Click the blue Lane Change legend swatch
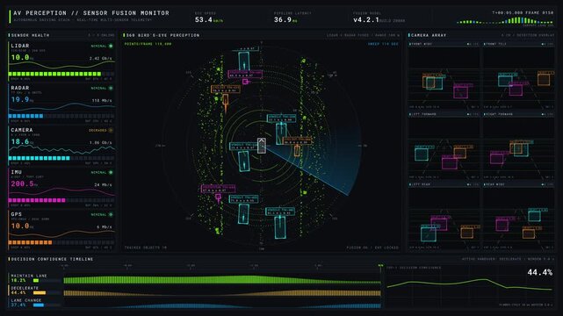This screenshot has height=316, width=563. [39, 305]
